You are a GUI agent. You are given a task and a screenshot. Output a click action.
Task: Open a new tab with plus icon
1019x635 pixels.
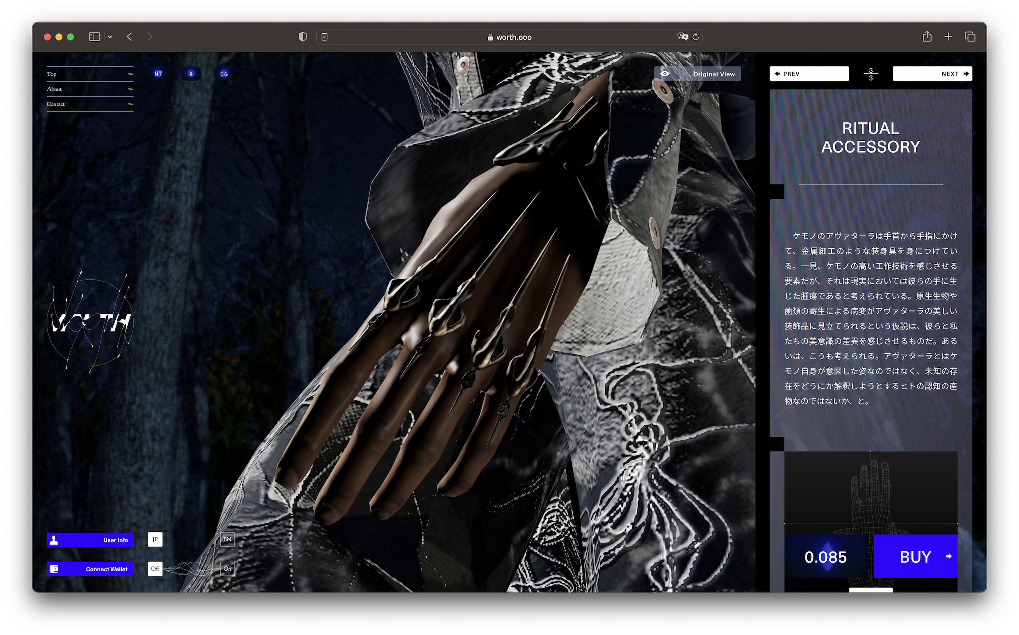coord(948,37)
